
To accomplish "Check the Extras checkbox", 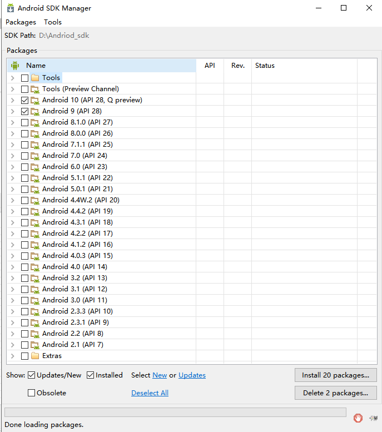I will point(24,356).
